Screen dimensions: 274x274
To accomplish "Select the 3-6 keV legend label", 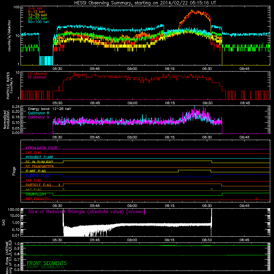I will [36, 8].
